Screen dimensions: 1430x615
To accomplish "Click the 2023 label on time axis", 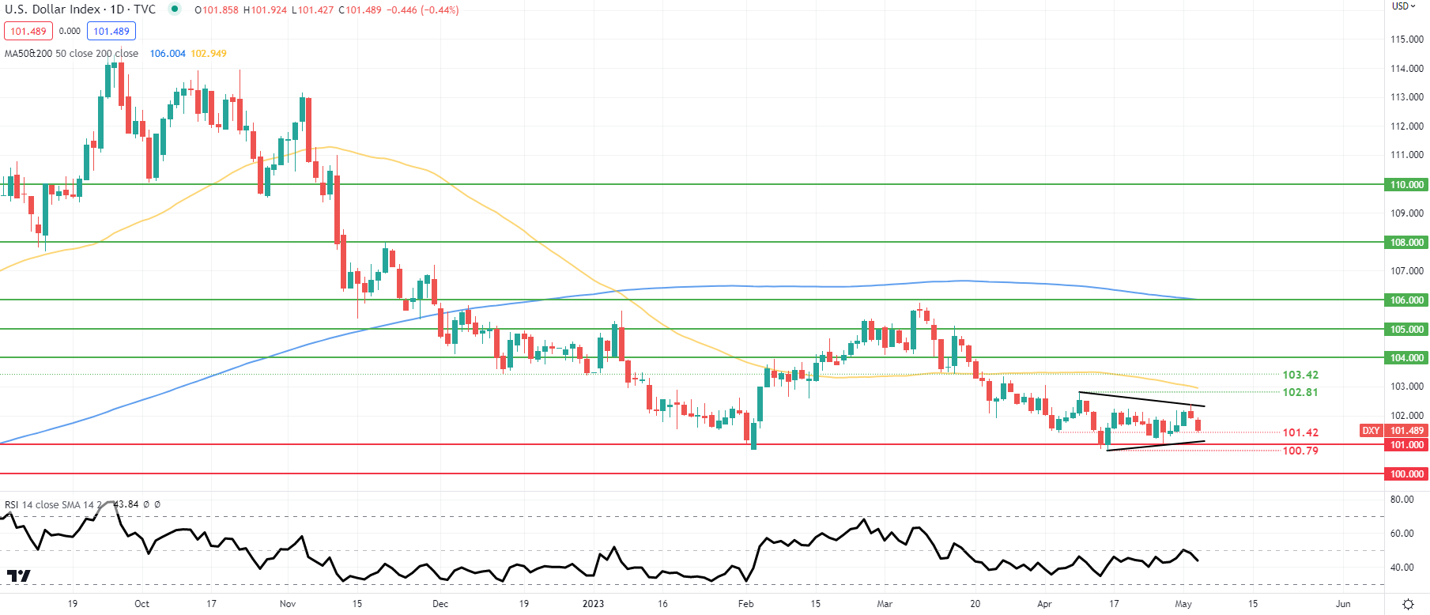I will coord(593,603).
